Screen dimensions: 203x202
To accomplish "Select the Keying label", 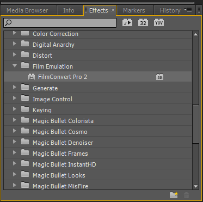I will 42,110.
